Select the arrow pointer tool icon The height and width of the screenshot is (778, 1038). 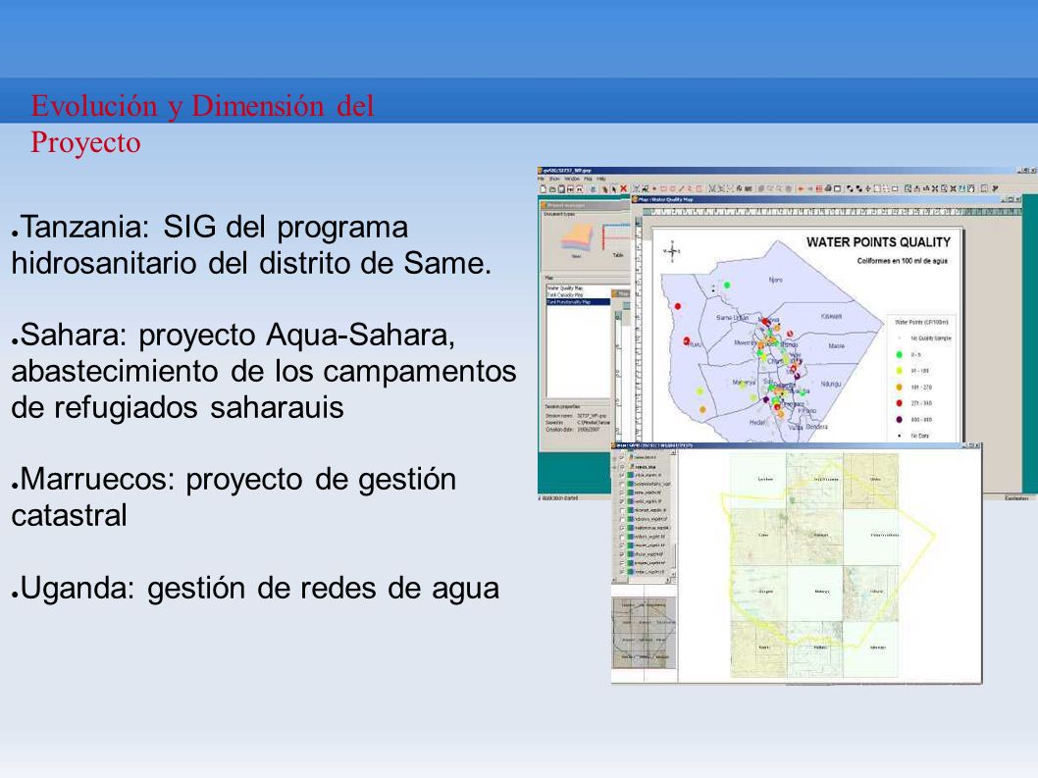pyautogui.click(x=613, y=188)
